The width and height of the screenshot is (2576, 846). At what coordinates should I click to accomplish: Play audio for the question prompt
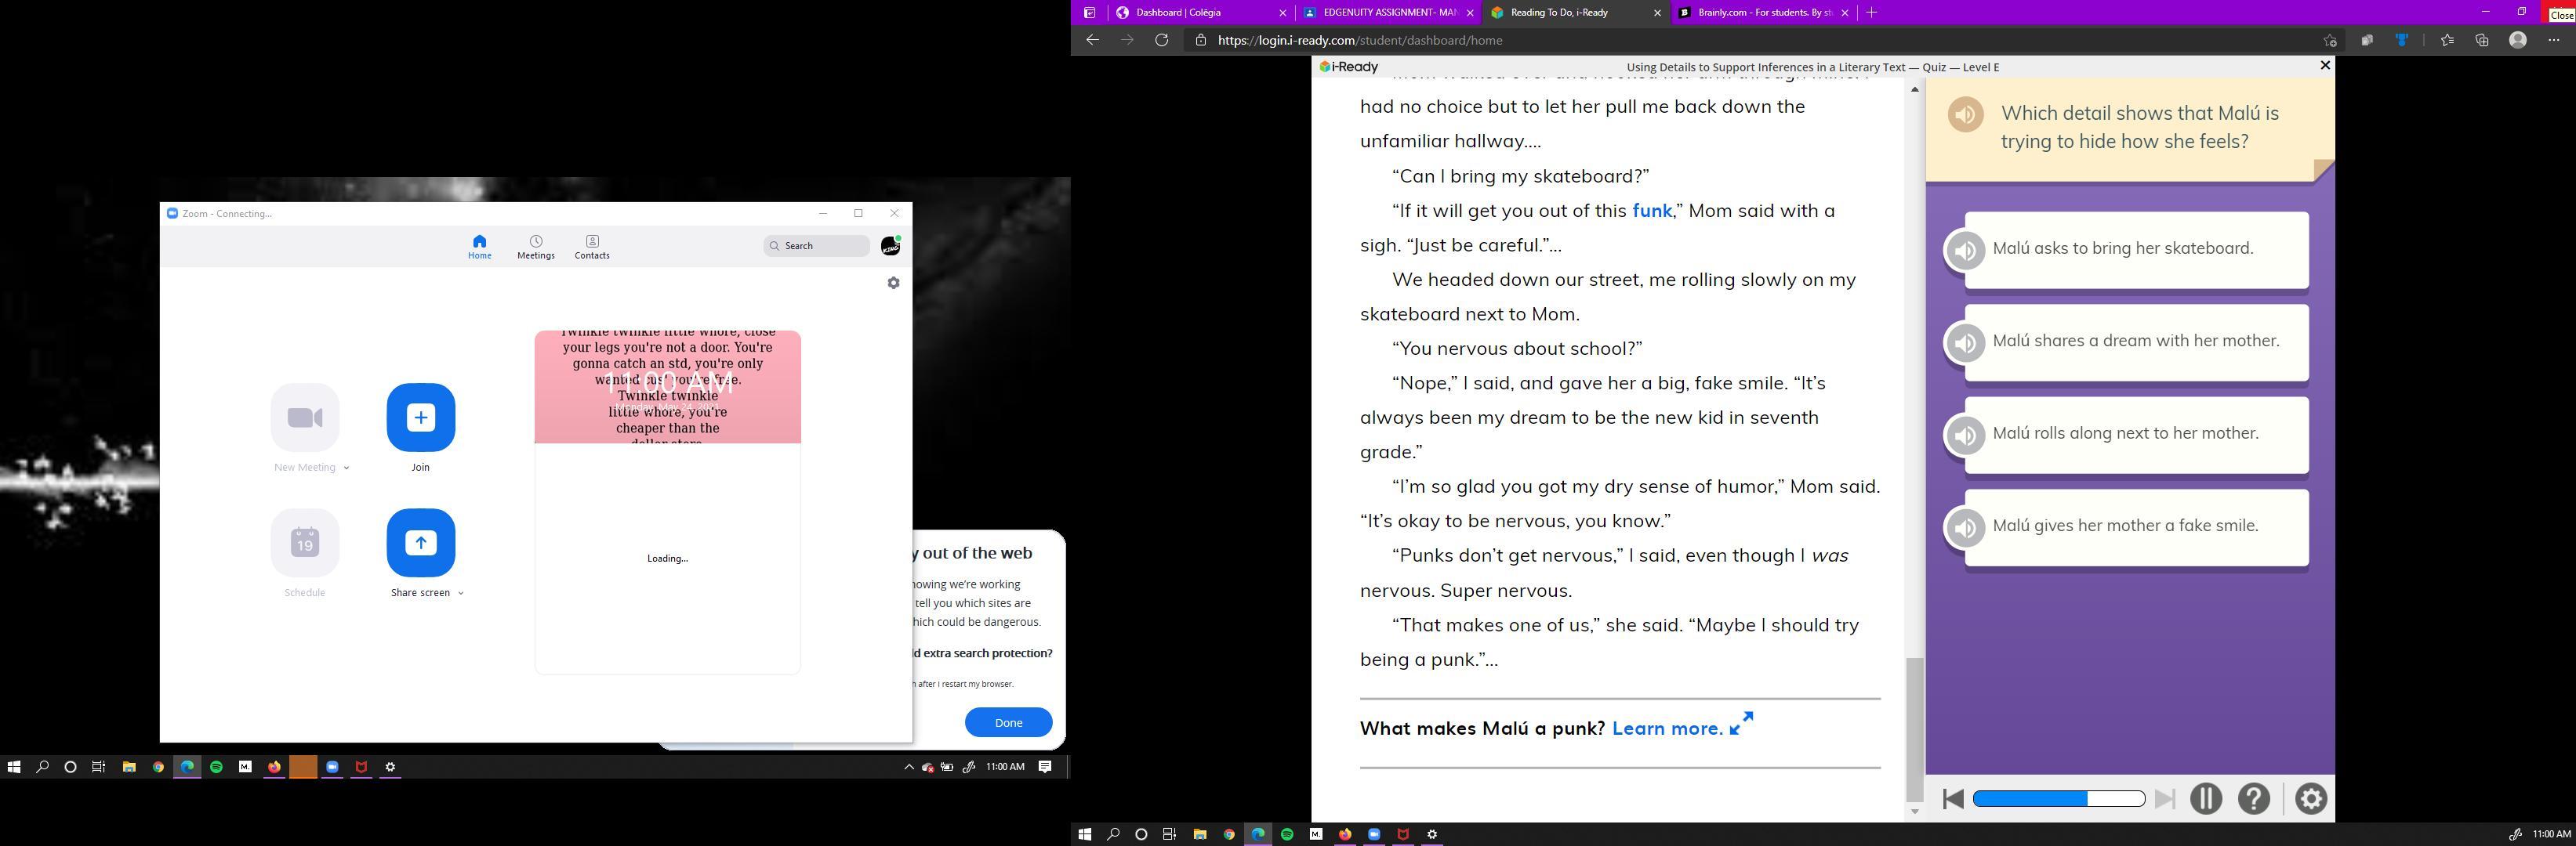coord(1965,115)
